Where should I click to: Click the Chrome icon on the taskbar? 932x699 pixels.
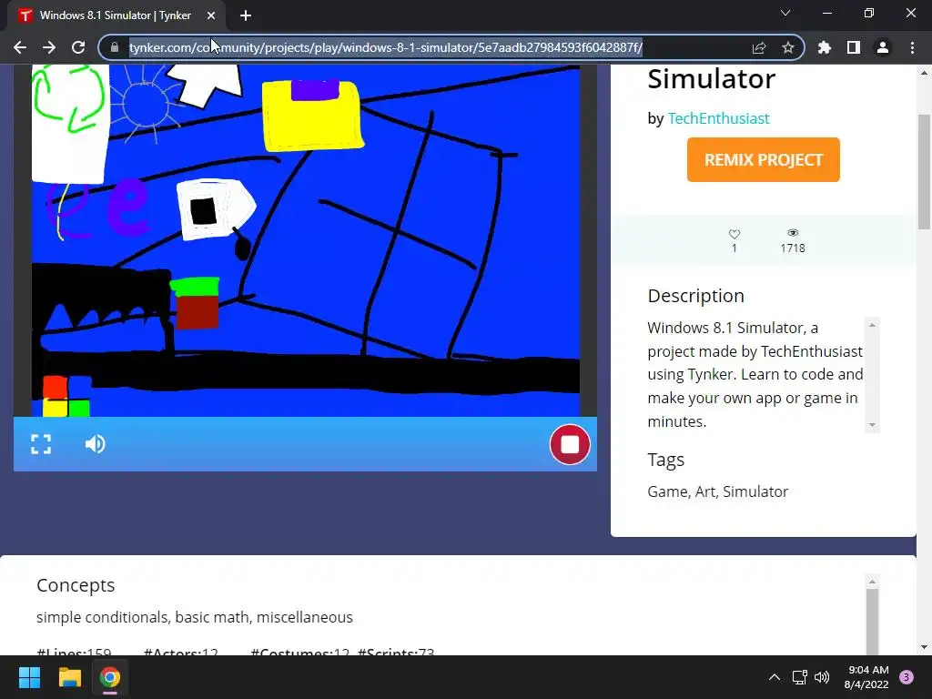[110, 677]
